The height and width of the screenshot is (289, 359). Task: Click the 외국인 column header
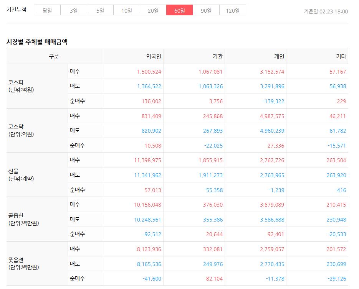pyautogui.click(x=154, y=57)
